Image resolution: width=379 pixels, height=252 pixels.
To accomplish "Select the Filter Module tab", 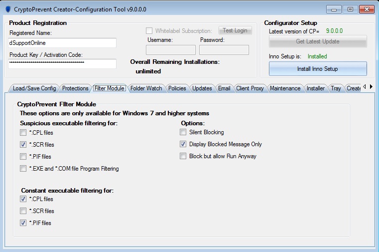I will (109, 88).
